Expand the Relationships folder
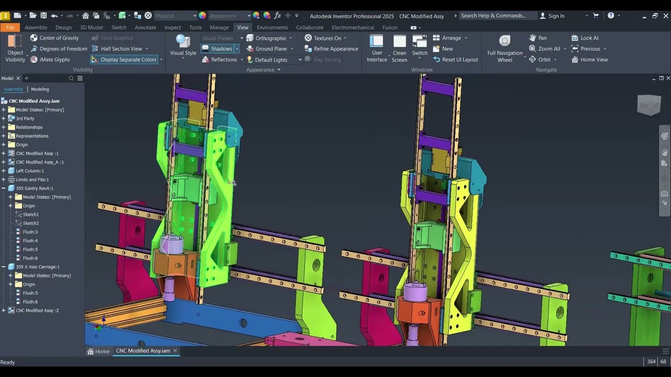 pyautogui.click(x=4, y=127)
